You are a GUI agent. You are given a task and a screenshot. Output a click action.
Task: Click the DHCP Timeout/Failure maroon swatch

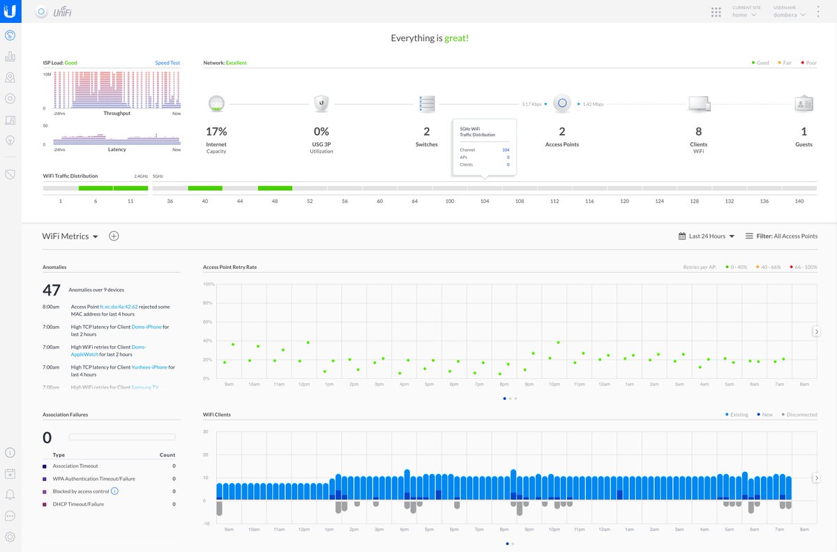tap(45, 504)
